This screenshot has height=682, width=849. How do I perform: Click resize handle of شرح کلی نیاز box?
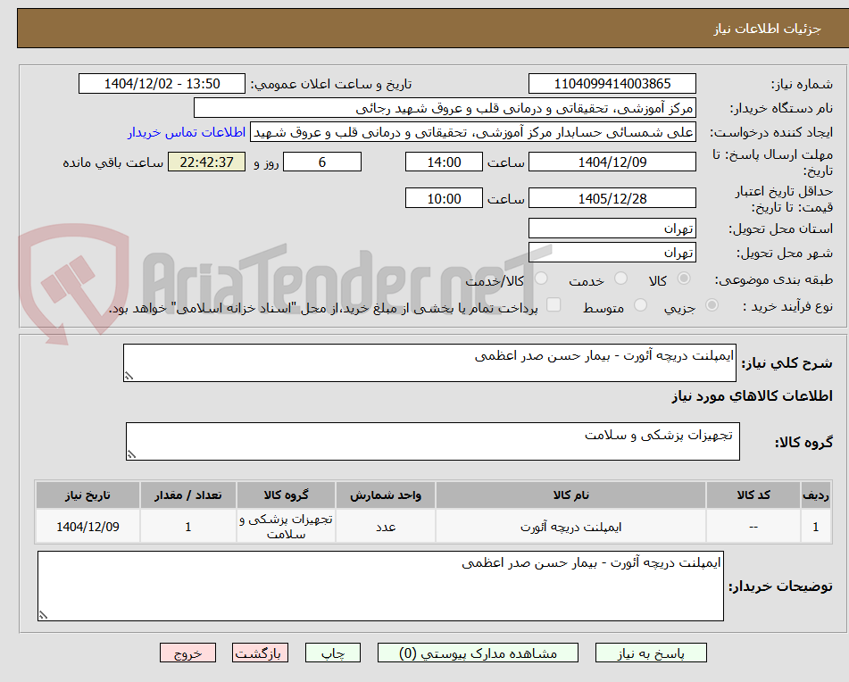[x=129, y=376]
